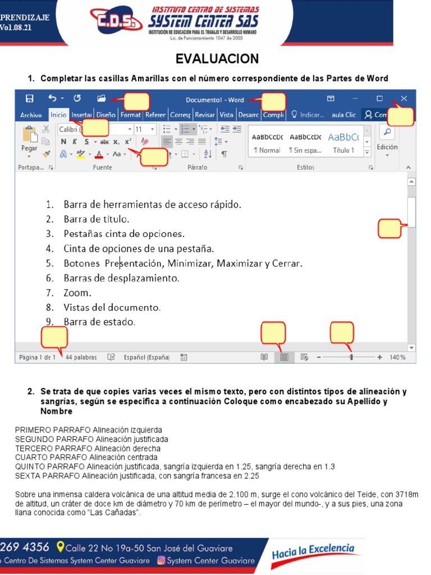Click the Edición search magnifier icon
The height and width of the screenshot is (575, 431).
coord(387,131)
